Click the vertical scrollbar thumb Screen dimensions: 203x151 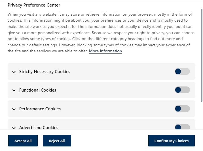(202, 55)
